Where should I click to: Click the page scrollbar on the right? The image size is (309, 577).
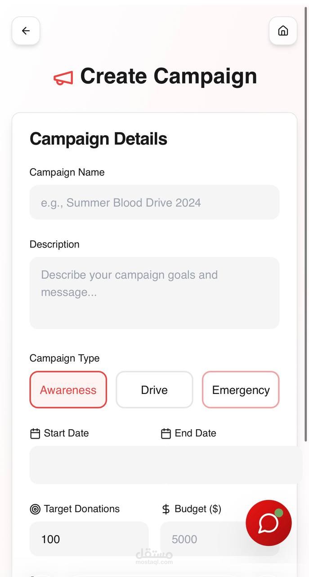pos(306,225)
